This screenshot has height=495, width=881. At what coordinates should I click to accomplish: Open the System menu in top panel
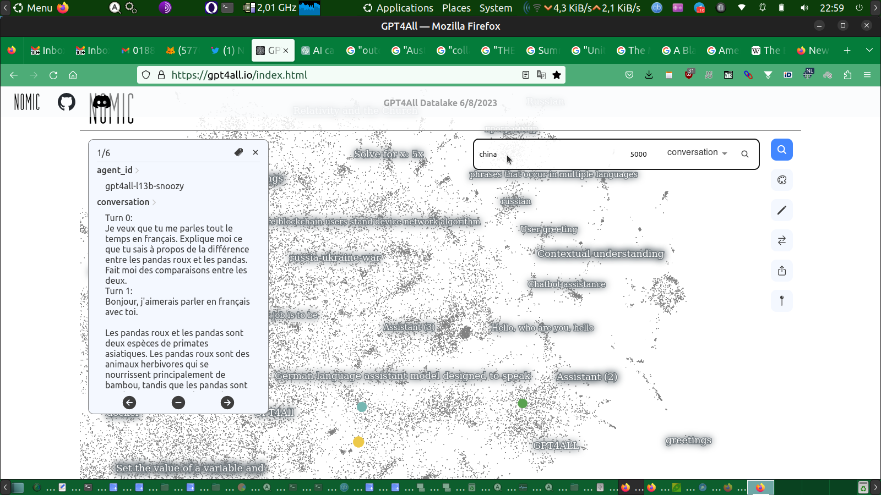click(x=496, y=8)
